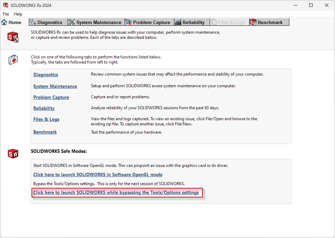Screen dimensions: 335x238
Task: Launch SOLIDWORKS in Software OpenGL mode
Action: pyautogui.click(x=97, y=174)
